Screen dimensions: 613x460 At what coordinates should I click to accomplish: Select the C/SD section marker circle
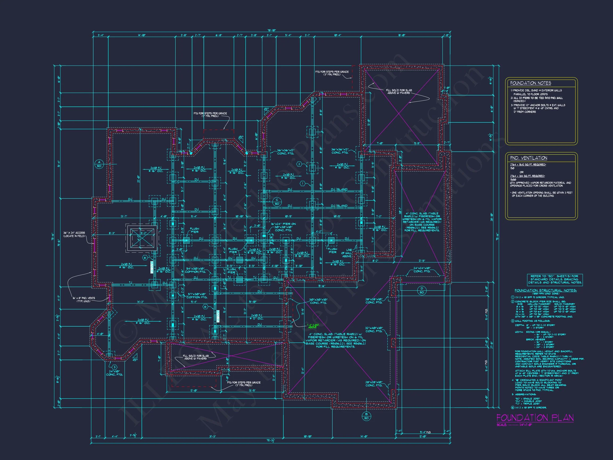click(x=277, y=202)
